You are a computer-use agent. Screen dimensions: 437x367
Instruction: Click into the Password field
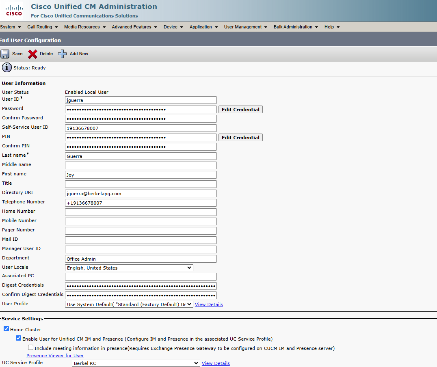(x=141, y=110)
